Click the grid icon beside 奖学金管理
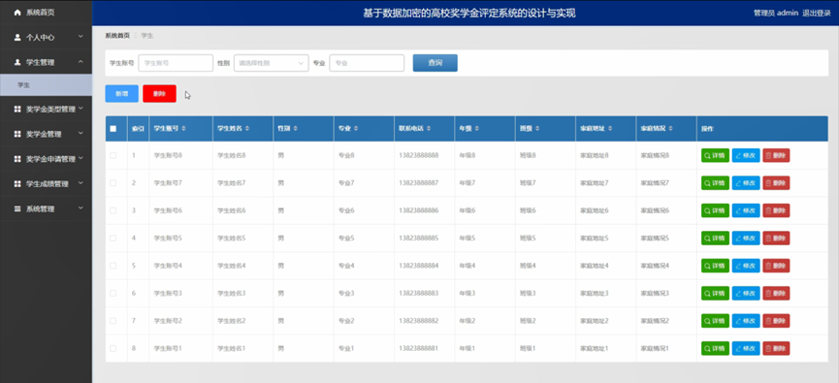The image size is (839, 383). tap(17, 134)
